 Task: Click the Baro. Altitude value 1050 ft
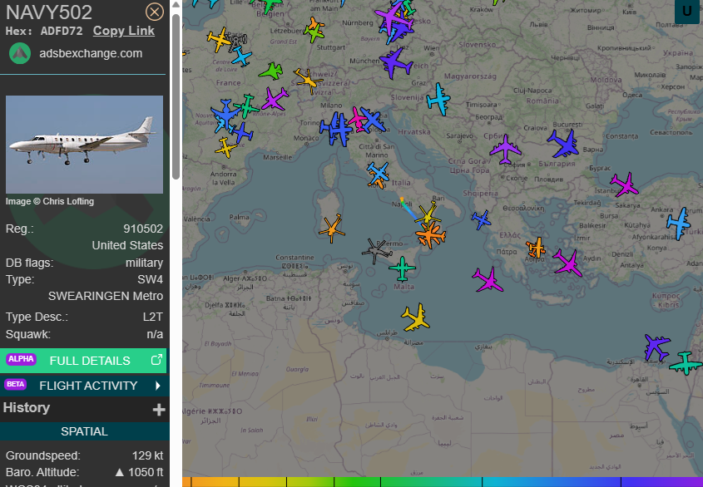coord(146,472)
